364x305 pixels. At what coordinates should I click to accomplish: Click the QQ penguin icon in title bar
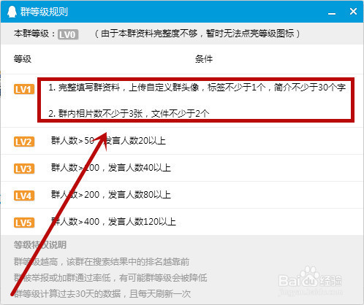click(12, 12)
